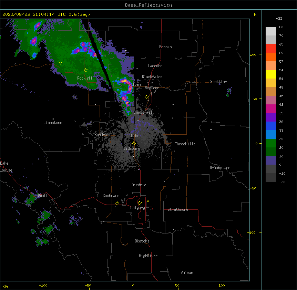
Task: Click the yellow diamond marker above RockyMH
Action: point(86,70)
